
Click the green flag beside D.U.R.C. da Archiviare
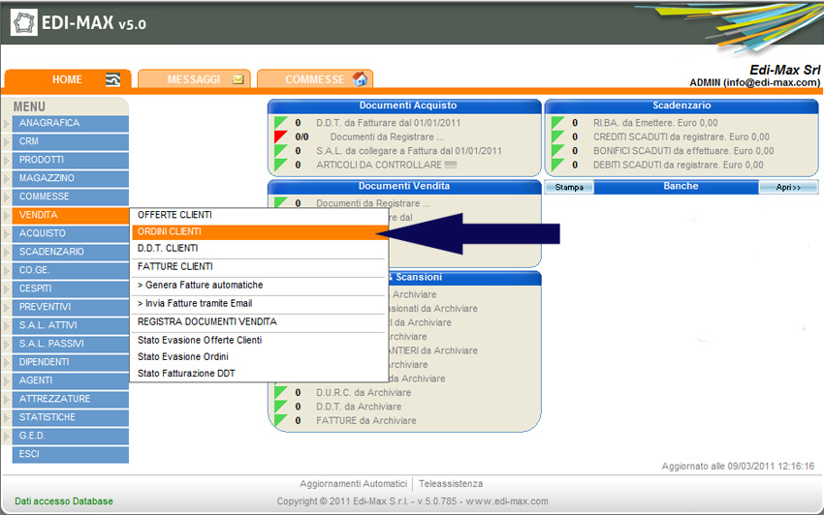pyautogui.click(x=281, y=393)
